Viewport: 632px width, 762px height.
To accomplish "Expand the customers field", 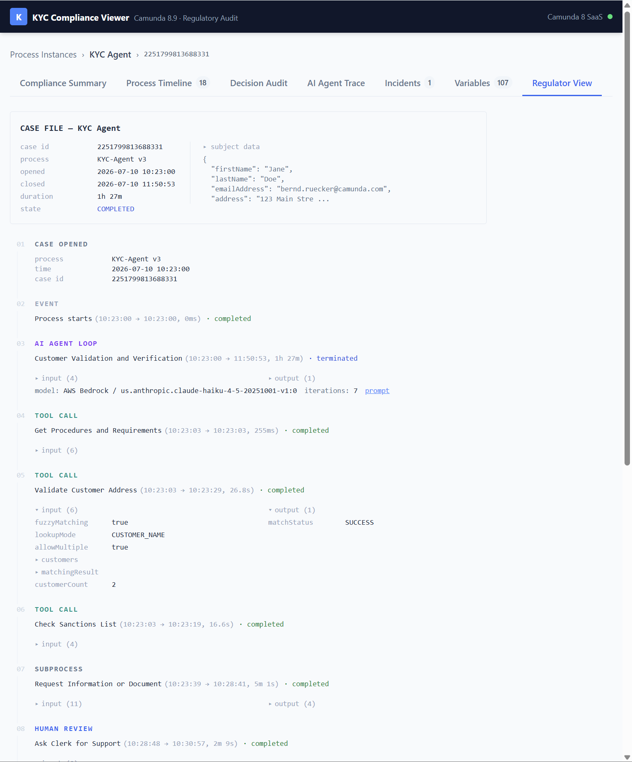I will click(56, 559).
